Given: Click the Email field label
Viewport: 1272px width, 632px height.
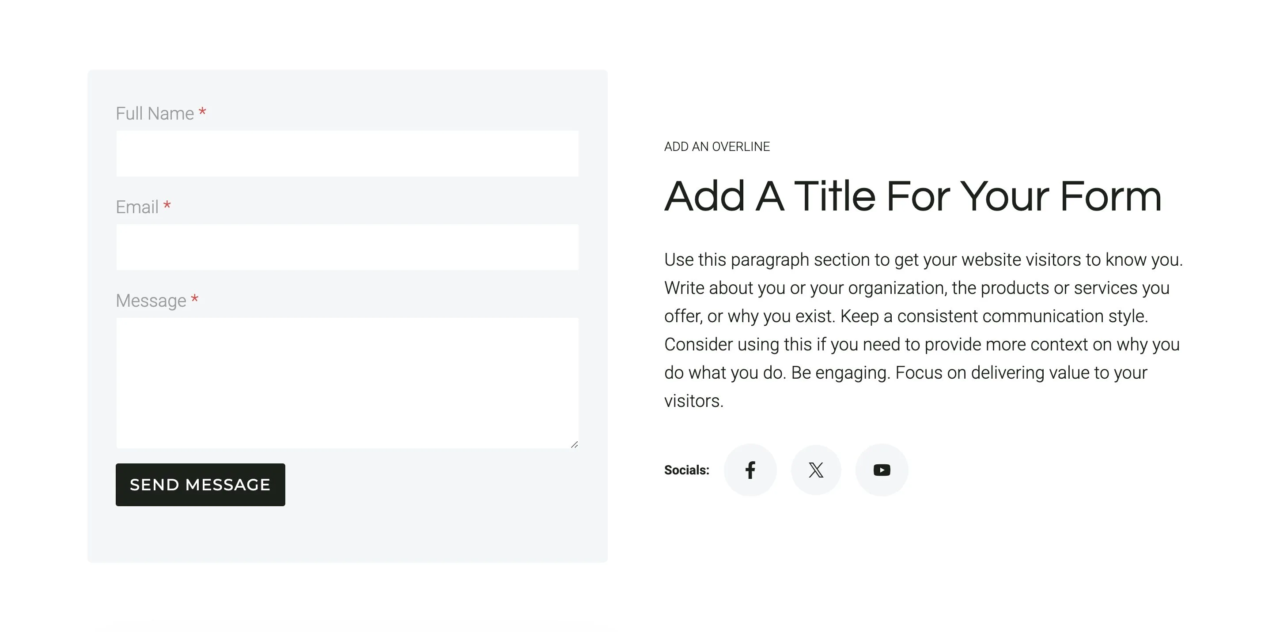Looking at the screenshot, I should coord(137,207).
